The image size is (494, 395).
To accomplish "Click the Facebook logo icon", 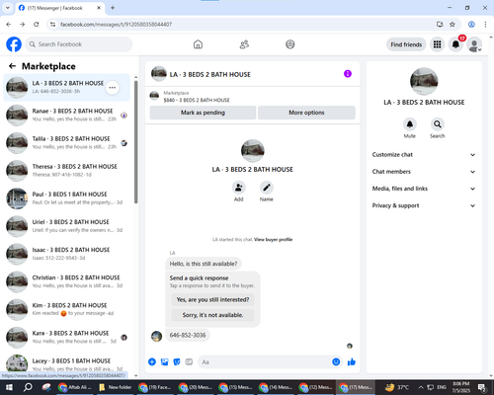I will coord(14,44).
